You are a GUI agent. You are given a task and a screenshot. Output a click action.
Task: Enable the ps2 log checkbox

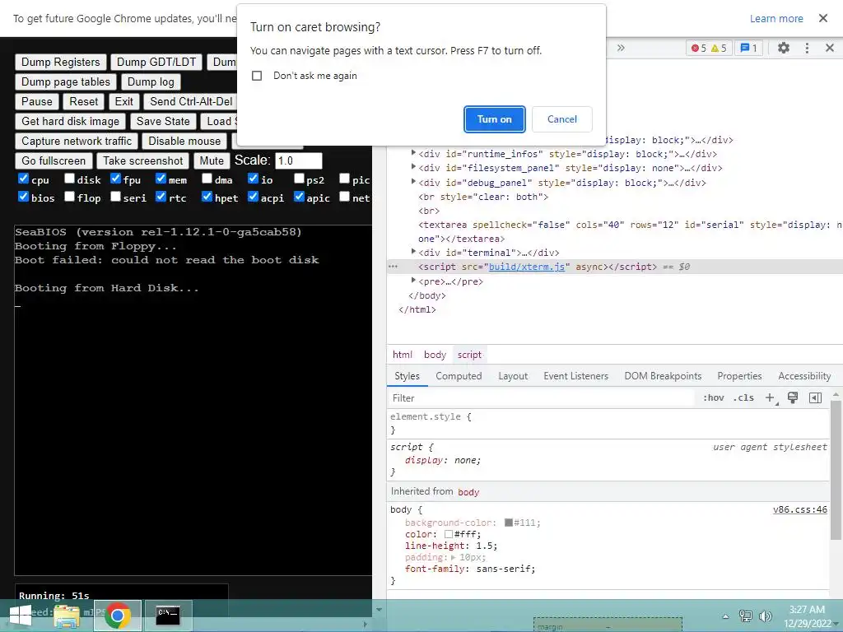point(300,179)
